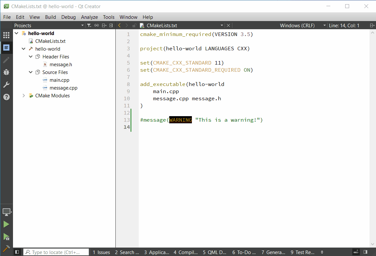The width and height of the screenshot is (376, 256).
Task: Open Projects mode with the wrench icon
Action: pyautogui.click(x=6, y=85)
